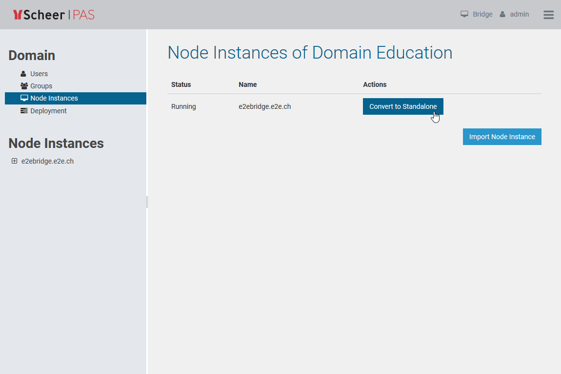561x374 pixels.
Task: Open the hamburger menu in the top-right
Action: pyautogui.click(x=548, y=15)
